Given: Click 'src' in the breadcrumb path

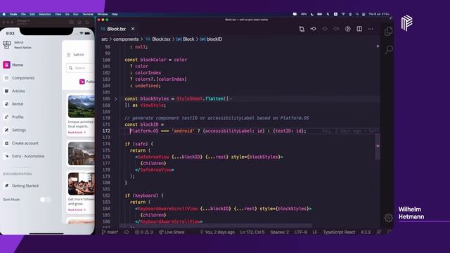Looking at the screenshot, I should (x=105, y=39).
